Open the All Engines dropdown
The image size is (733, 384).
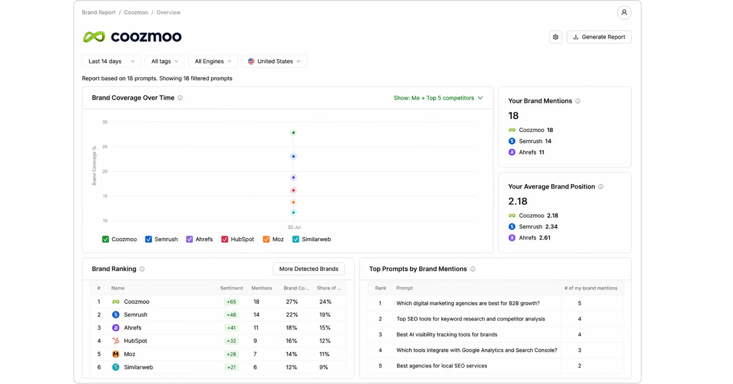[213, 61]
